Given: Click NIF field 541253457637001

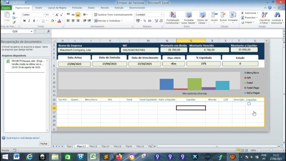Looking at the screenshot, I should click(x=140, y=50).
